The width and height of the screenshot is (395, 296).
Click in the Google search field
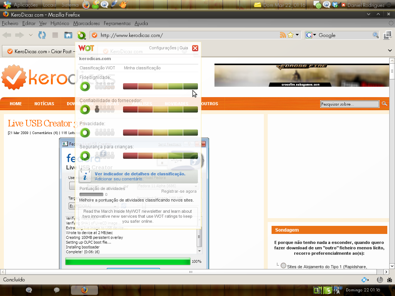click(344, 35)
